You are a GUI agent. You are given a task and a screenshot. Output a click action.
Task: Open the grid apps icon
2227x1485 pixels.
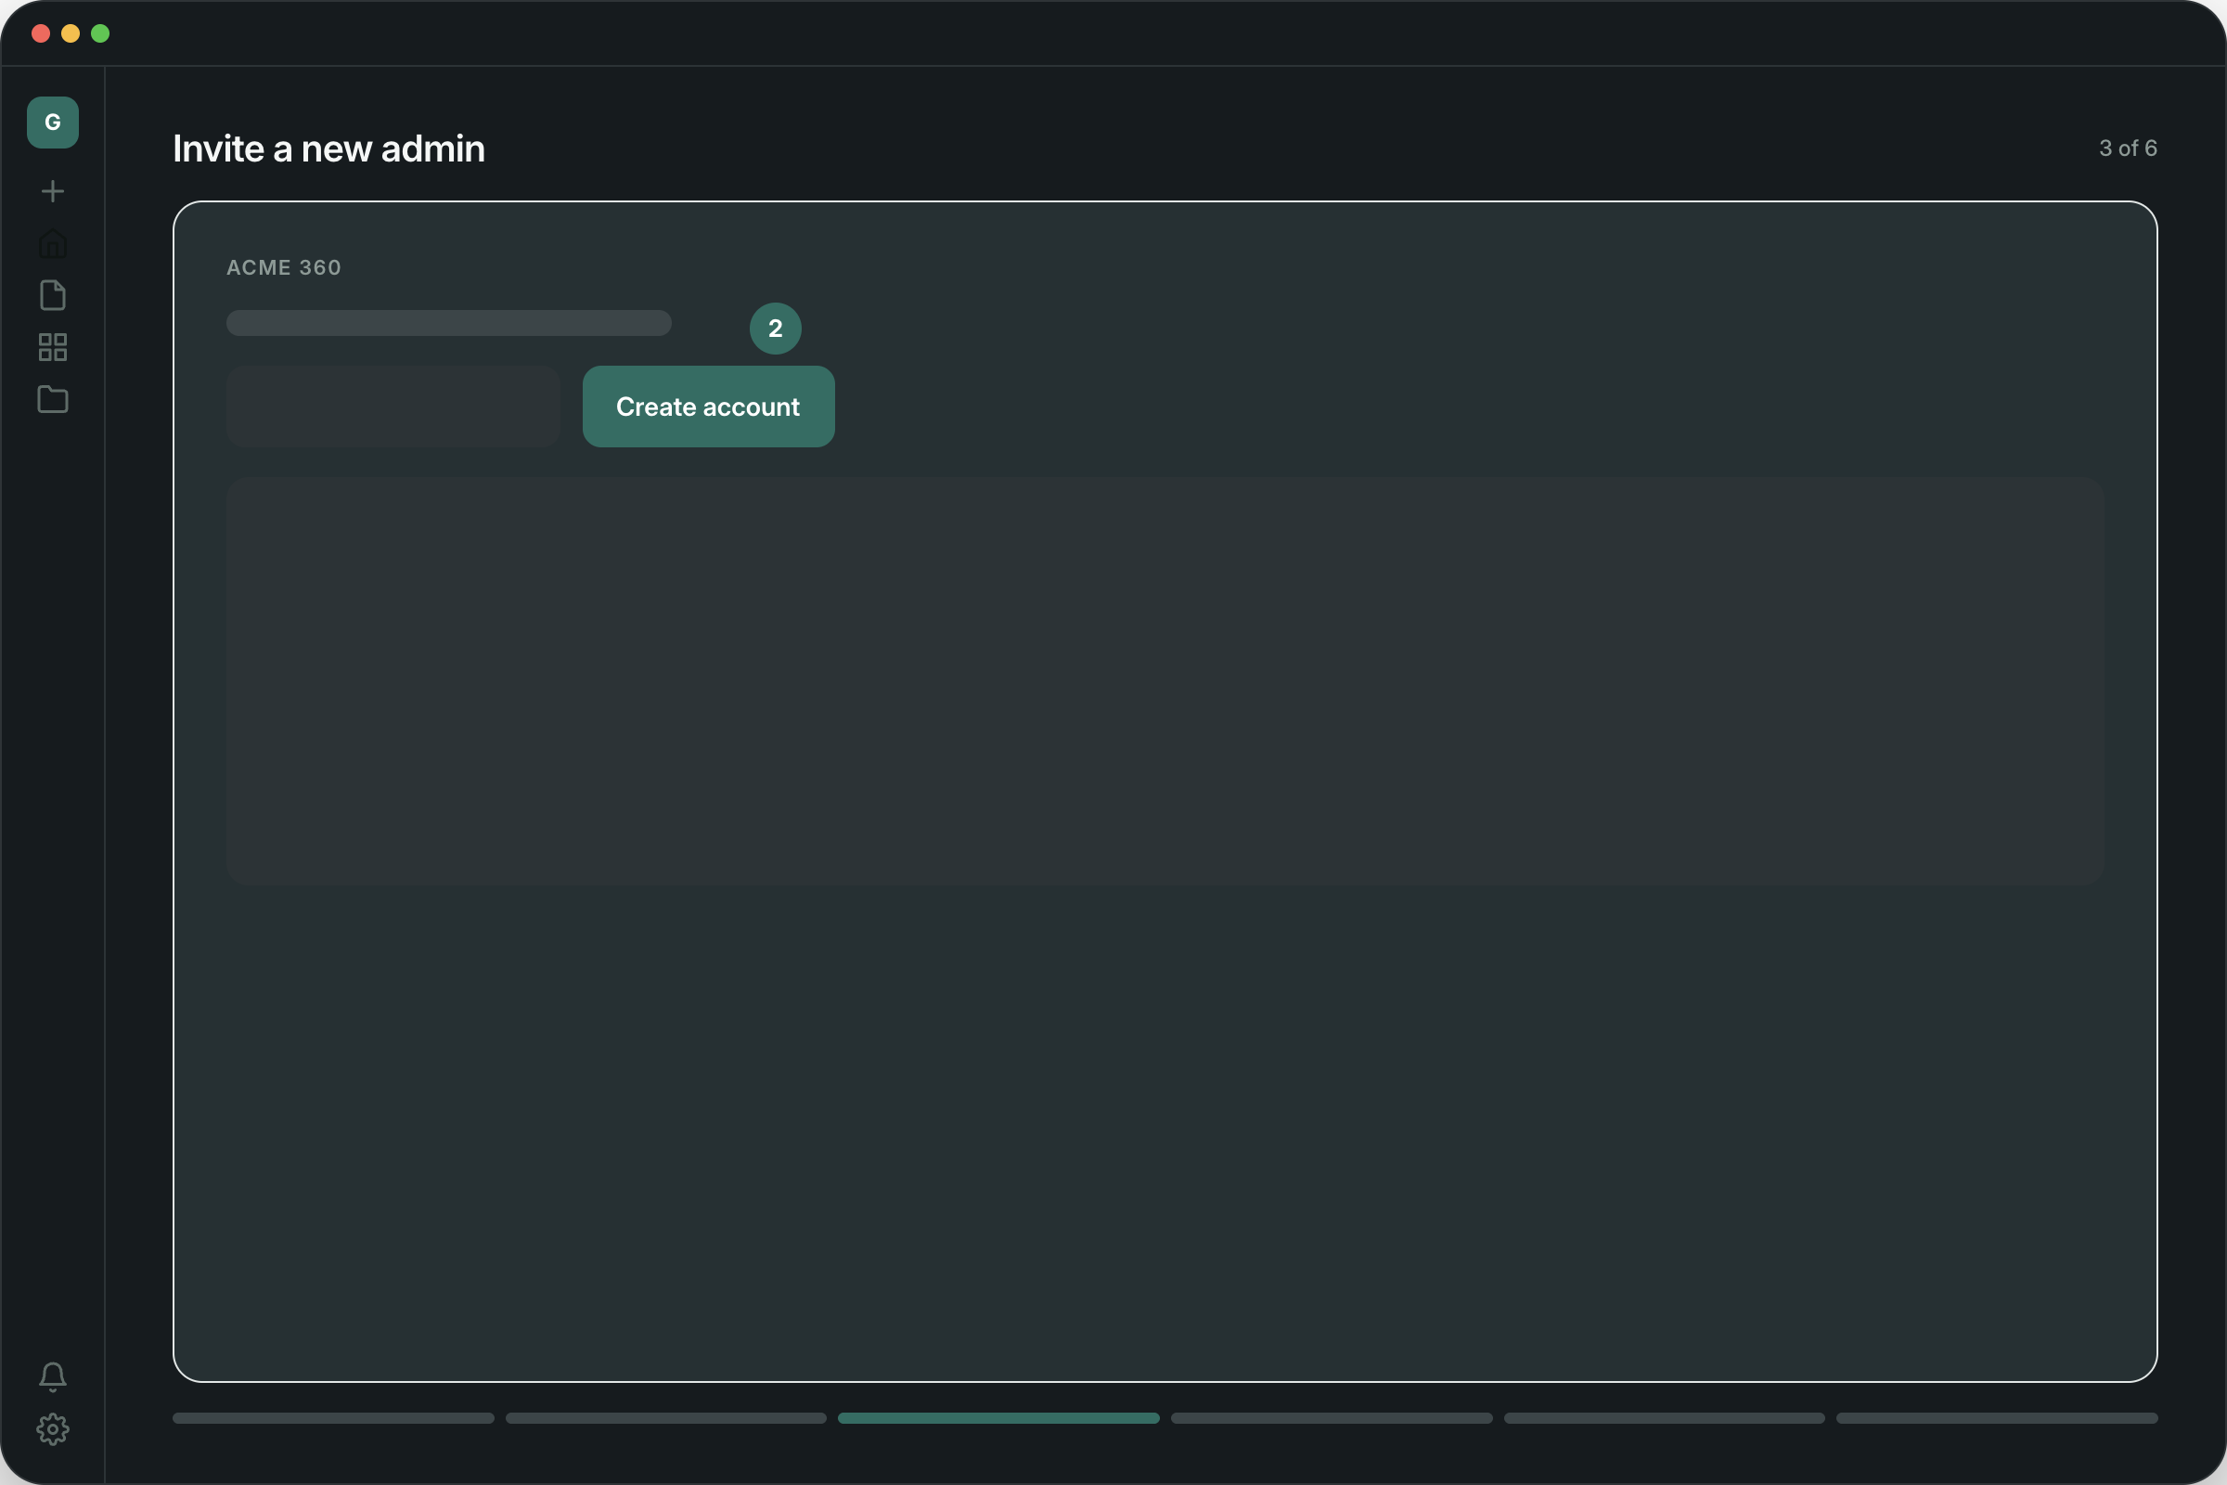53,347
